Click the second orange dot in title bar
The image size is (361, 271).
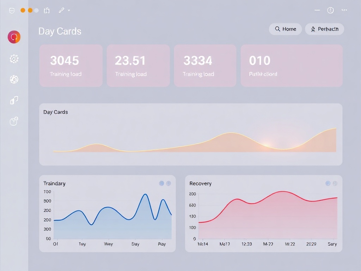30,10
